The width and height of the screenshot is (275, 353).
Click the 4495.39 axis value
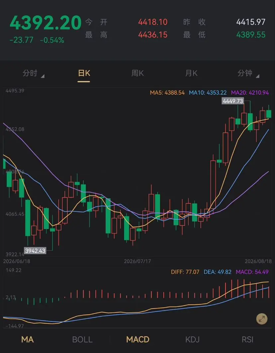[x=15, y=91]
